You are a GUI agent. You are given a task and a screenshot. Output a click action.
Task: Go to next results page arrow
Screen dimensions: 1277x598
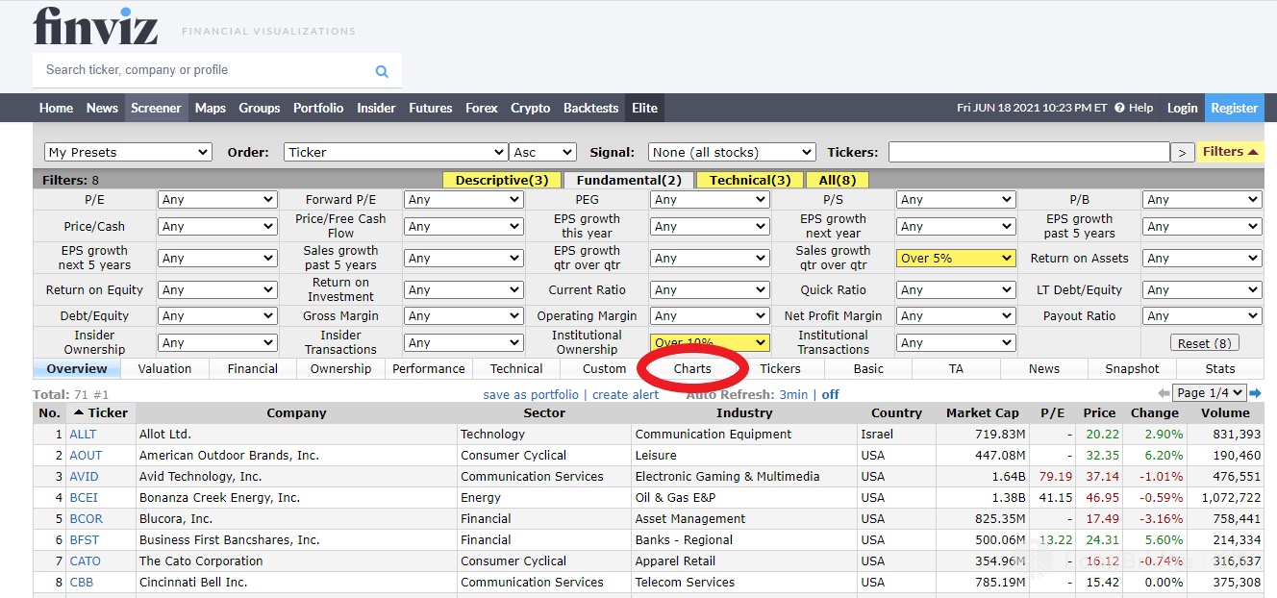click(1255, 393)
